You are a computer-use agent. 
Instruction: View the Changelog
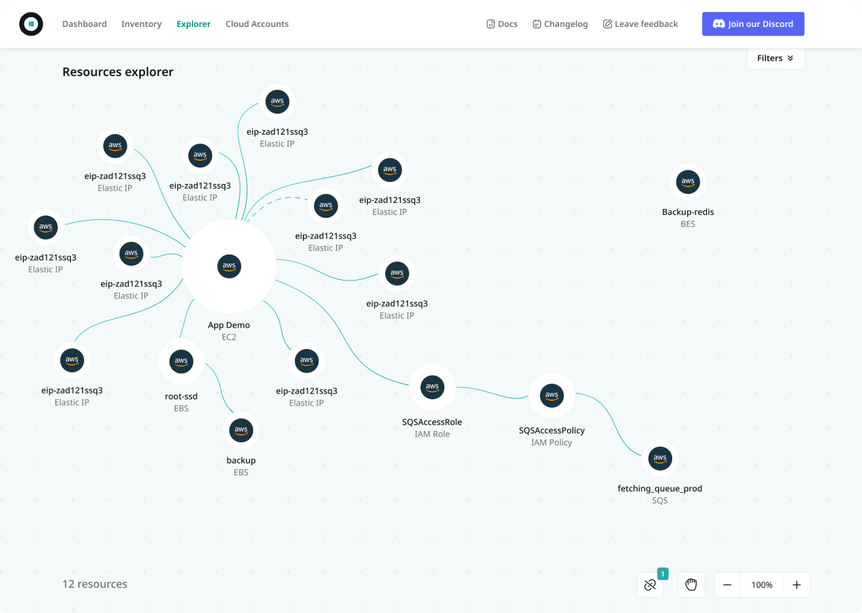point(560,24)
